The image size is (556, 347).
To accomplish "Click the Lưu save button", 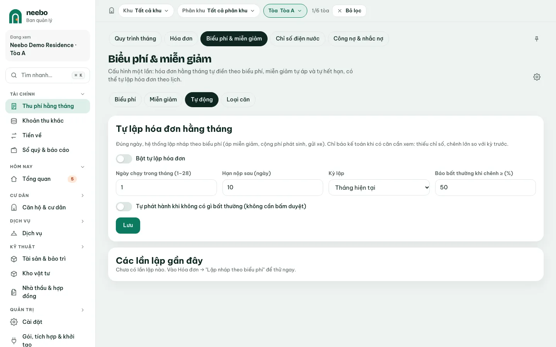I will point(128,226).
